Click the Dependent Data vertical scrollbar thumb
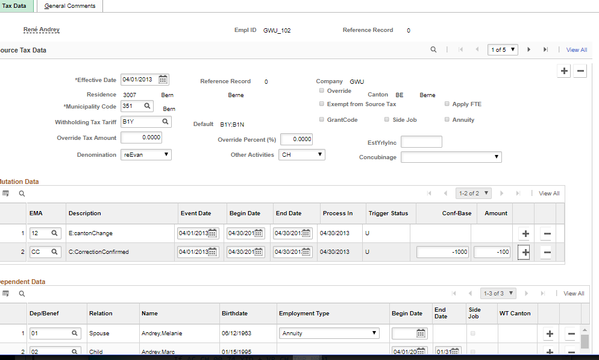 coord(585,341)
